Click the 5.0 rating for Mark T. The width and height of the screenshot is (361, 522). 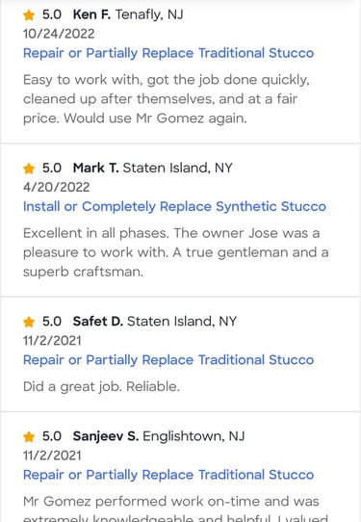click(52, 168)
